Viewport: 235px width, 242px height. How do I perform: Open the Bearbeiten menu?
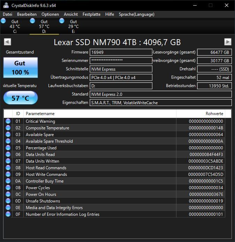click(27, 14)
